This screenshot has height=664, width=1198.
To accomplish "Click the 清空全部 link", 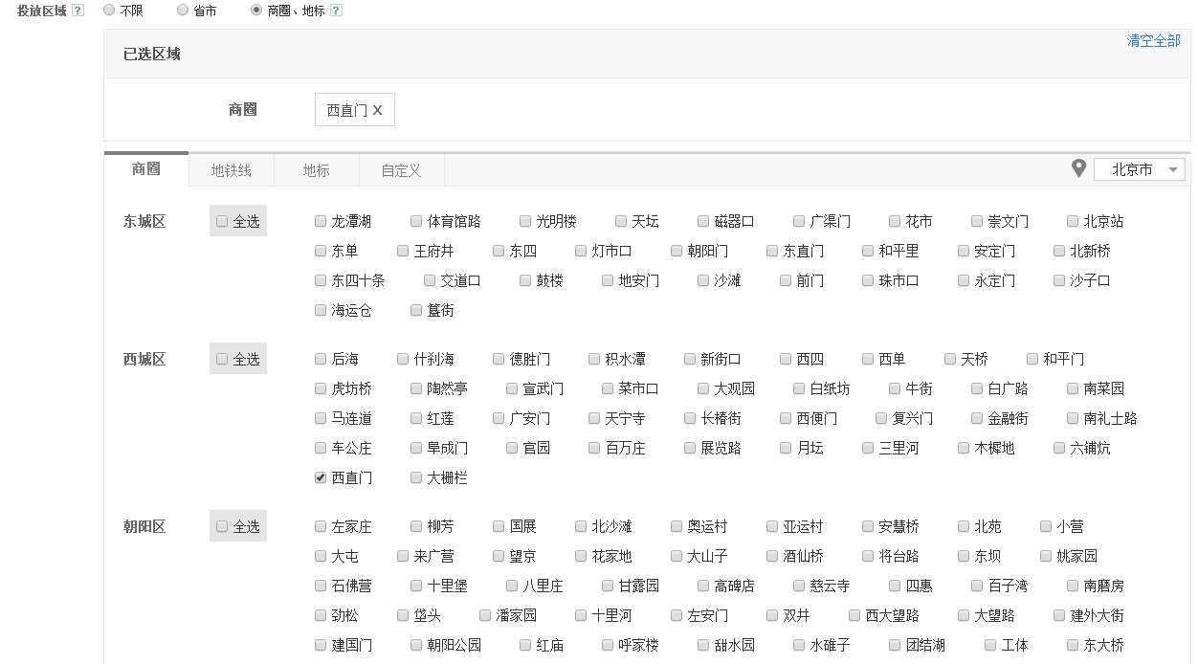I will [x=1154, y=41].
